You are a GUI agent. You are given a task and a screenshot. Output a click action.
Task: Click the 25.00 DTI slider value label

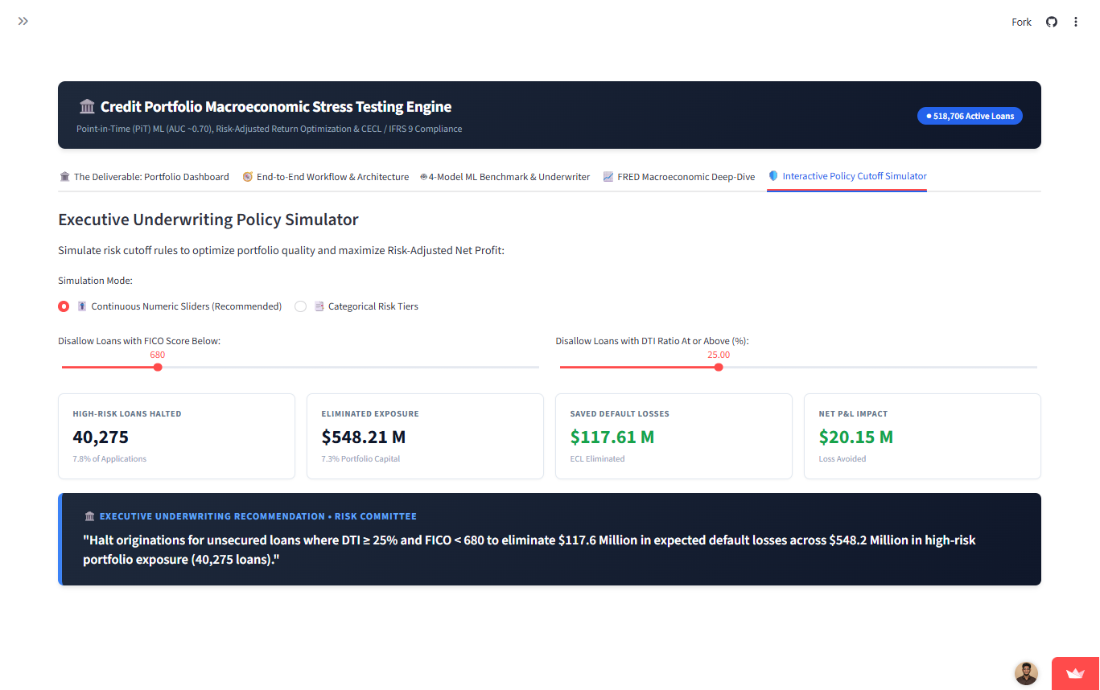[719, 355]
